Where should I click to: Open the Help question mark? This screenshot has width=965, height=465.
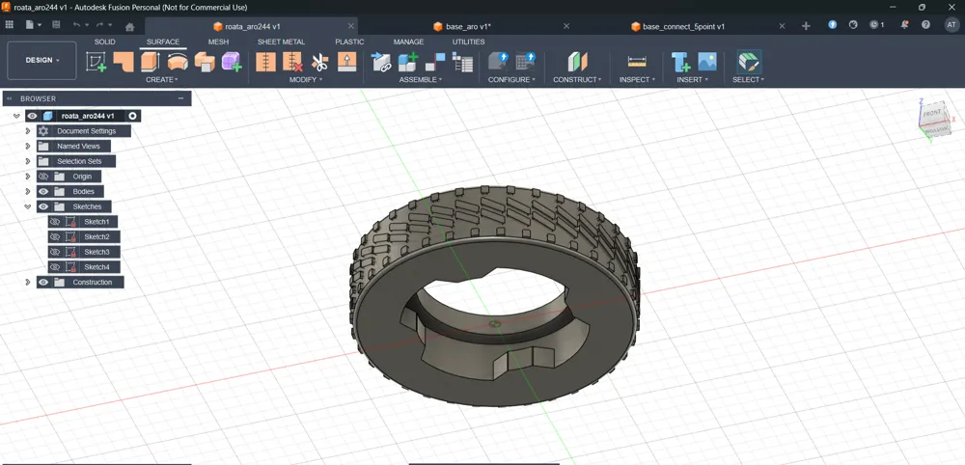pyautogui.click(x=925, y=25)
